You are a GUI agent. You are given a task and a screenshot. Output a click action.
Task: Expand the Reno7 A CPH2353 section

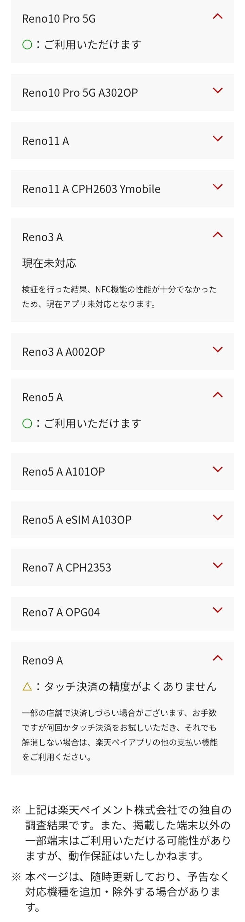click(122, 567)
